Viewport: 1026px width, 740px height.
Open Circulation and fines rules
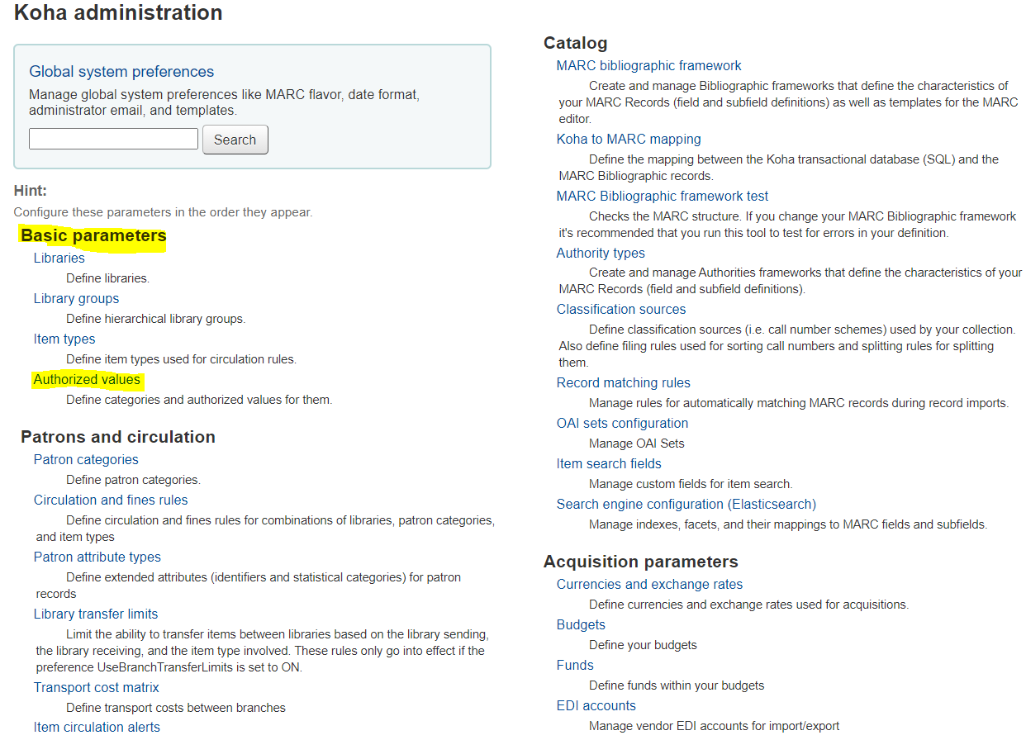(x=111, y=500)
